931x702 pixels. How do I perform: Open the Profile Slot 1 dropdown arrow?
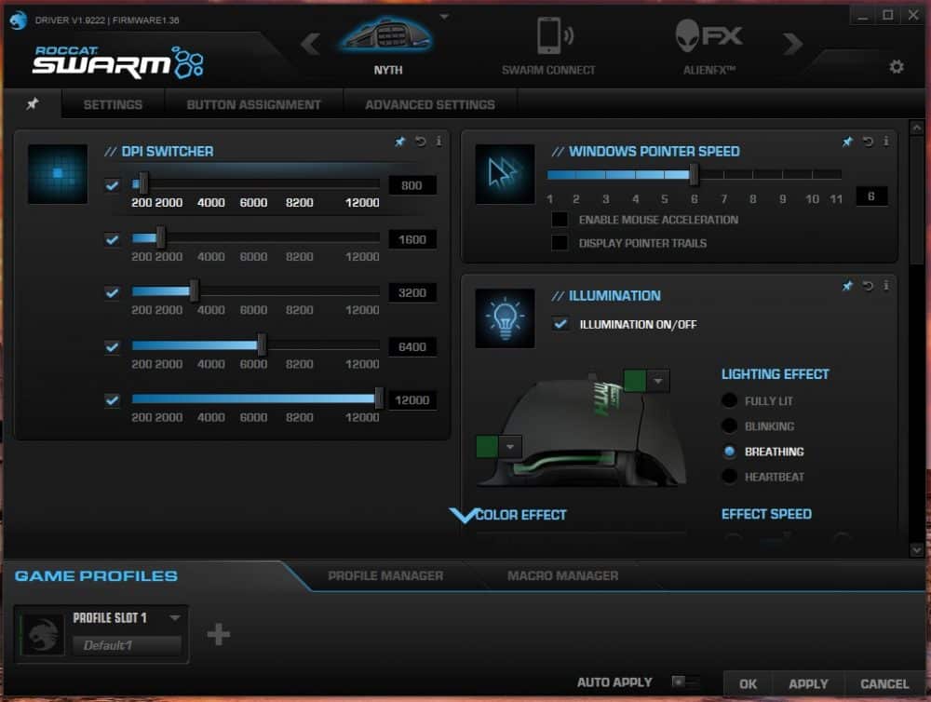click(175, 617)
